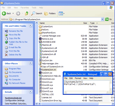
Task: Click Delete this file red X icon
Action: click(6, 55)
